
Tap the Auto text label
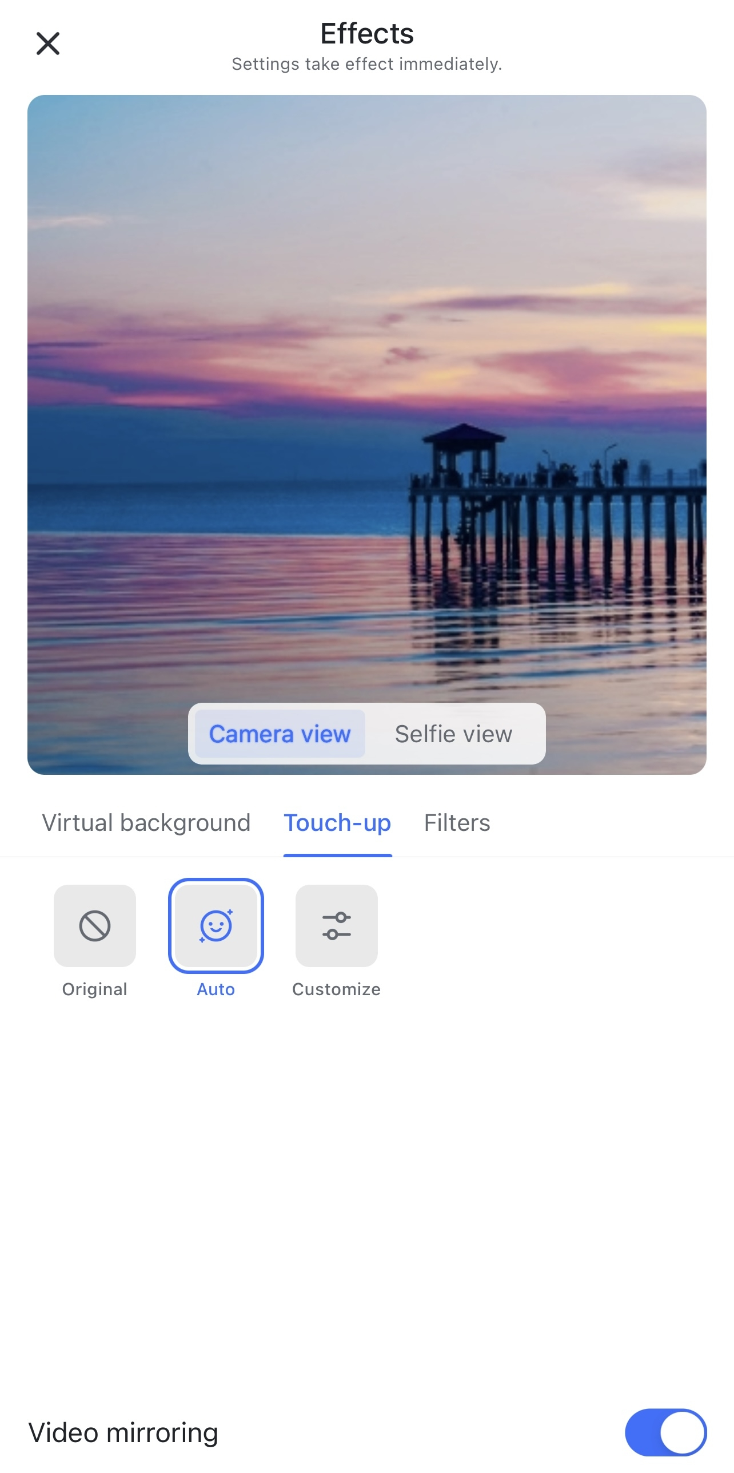[216, 989]
